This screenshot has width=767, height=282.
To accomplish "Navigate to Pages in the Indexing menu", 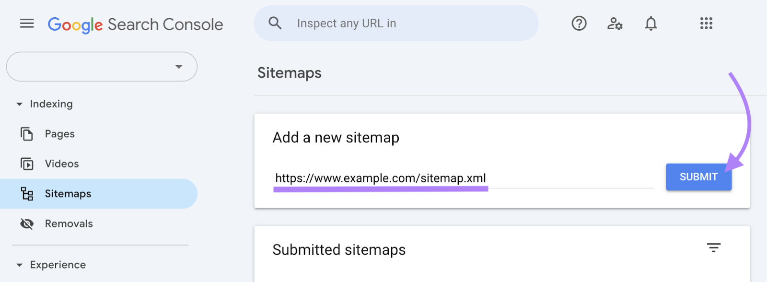I will 59,134.
